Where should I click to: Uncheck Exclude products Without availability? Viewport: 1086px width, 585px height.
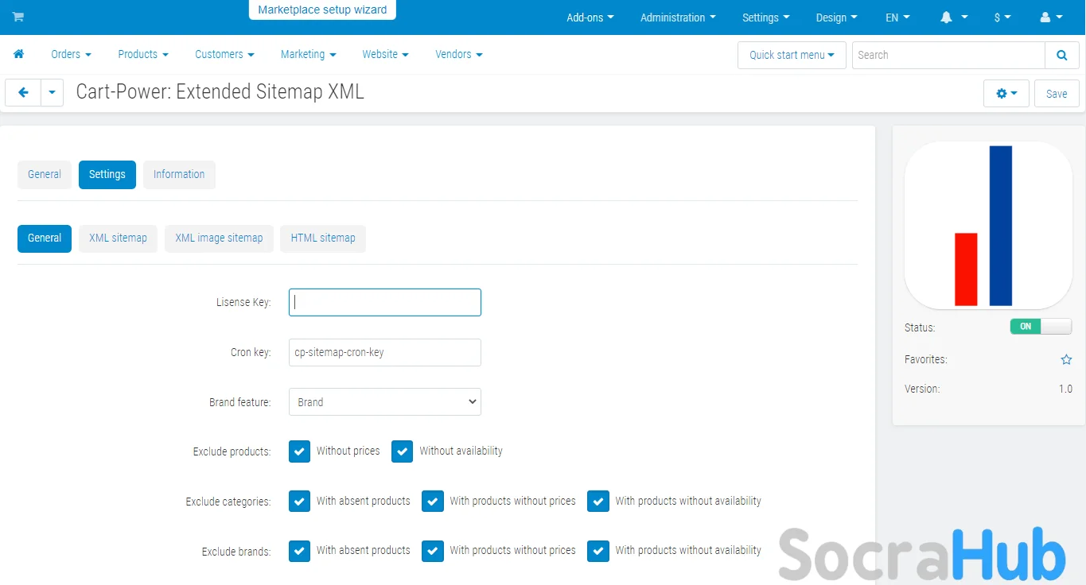coord(402,451)
